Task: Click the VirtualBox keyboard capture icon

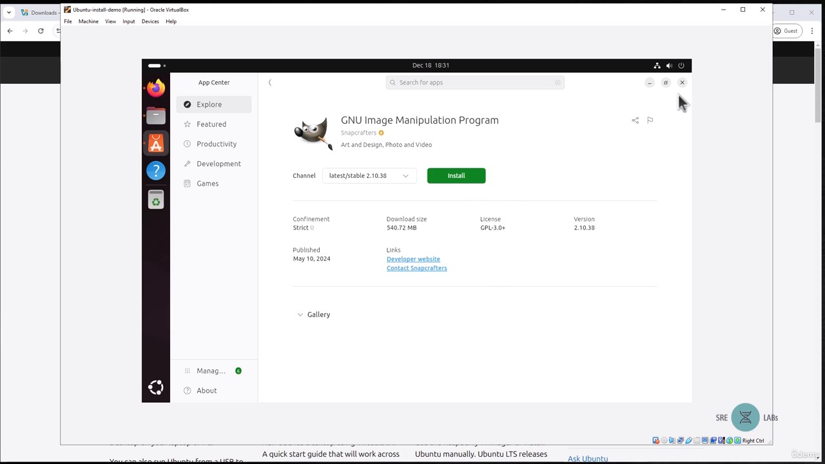Action: (737, 440)
